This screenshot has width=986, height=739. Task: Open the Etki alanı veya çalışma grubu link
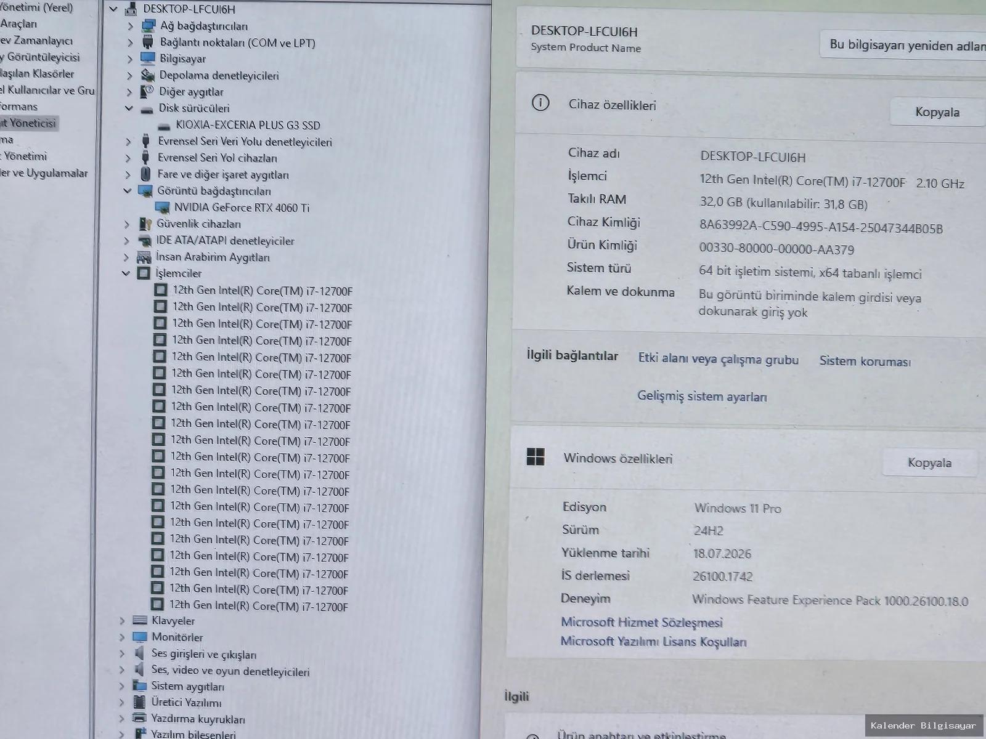point(719,360)
